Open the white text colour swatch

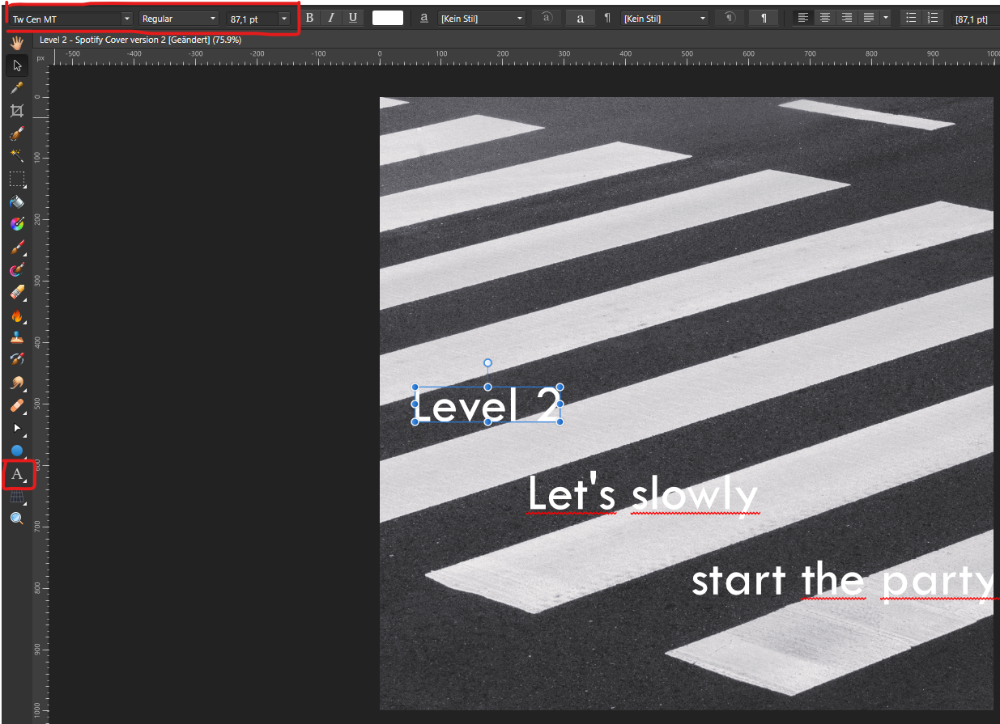pos(387,17)
